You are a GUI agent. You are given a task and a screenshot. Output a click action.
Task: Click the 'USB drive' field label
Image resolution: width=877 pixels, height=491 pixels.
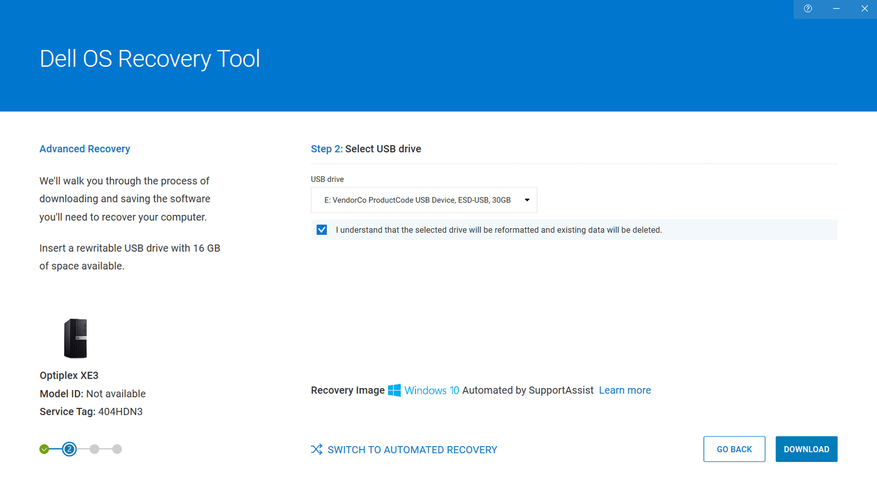coord(327,179)
